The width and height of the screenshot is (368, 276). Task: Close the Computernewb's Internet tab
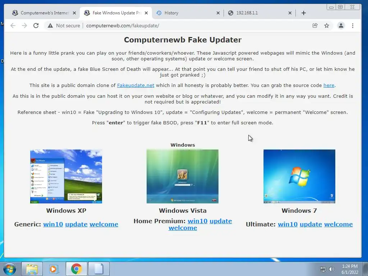point(74,13)
